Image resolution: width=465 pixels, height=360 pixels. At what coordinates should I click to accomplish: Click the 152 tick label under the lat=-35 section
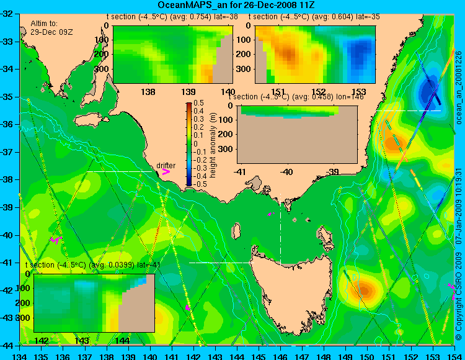click(x=319, y=92)
